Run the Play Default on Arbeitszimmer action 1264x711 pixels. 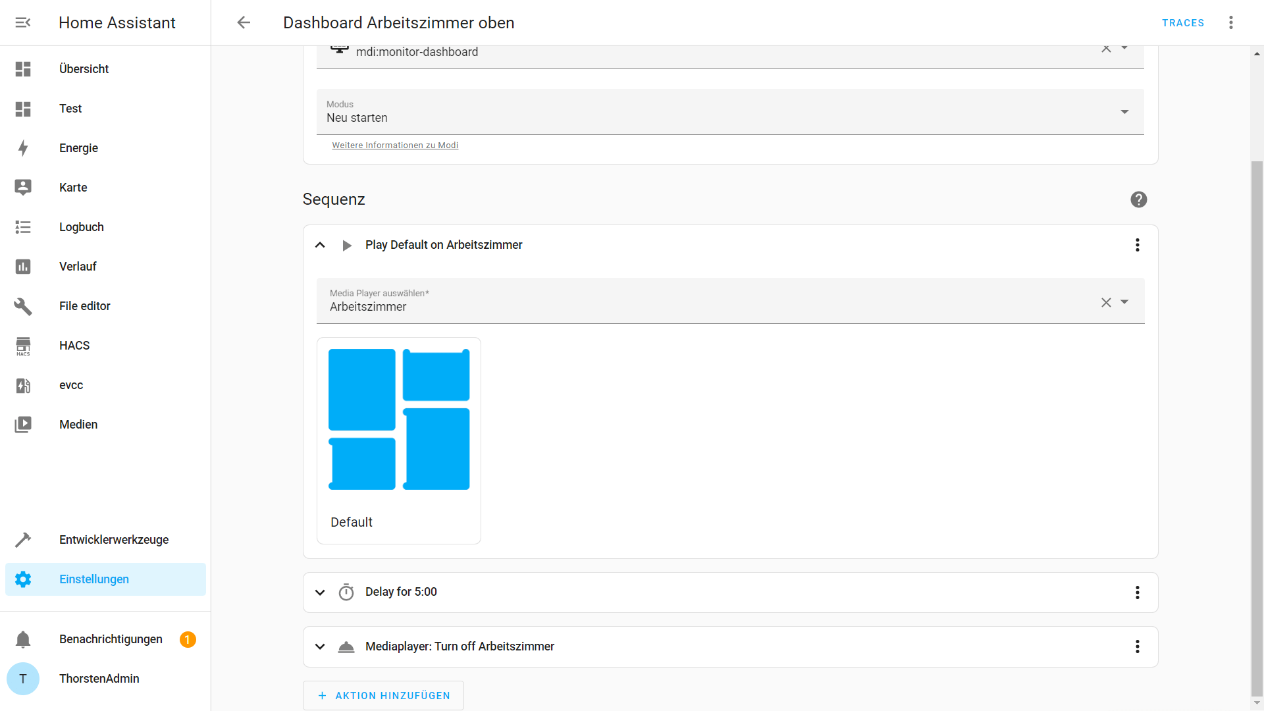tap(347, 245)
